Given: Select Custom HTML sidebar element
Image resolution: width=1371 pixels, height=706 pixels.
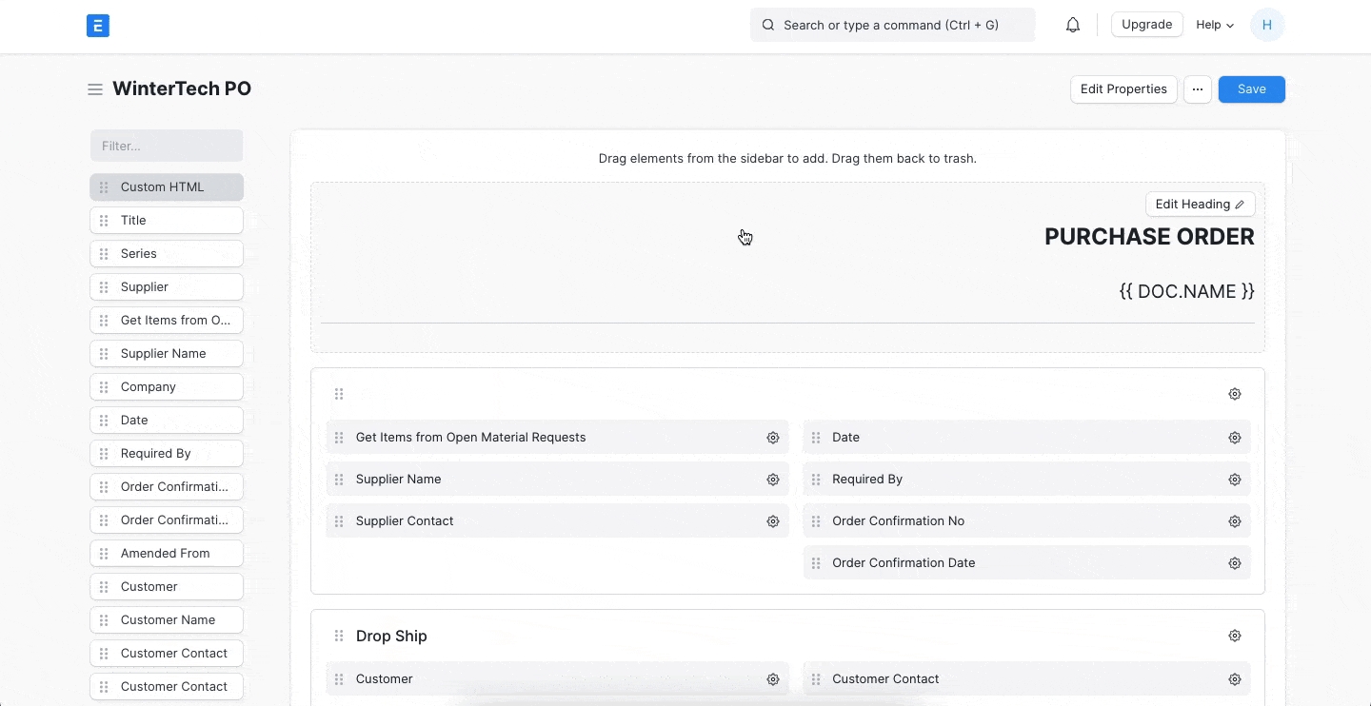Looking at the screenshot, I should [x=167, y=187].
